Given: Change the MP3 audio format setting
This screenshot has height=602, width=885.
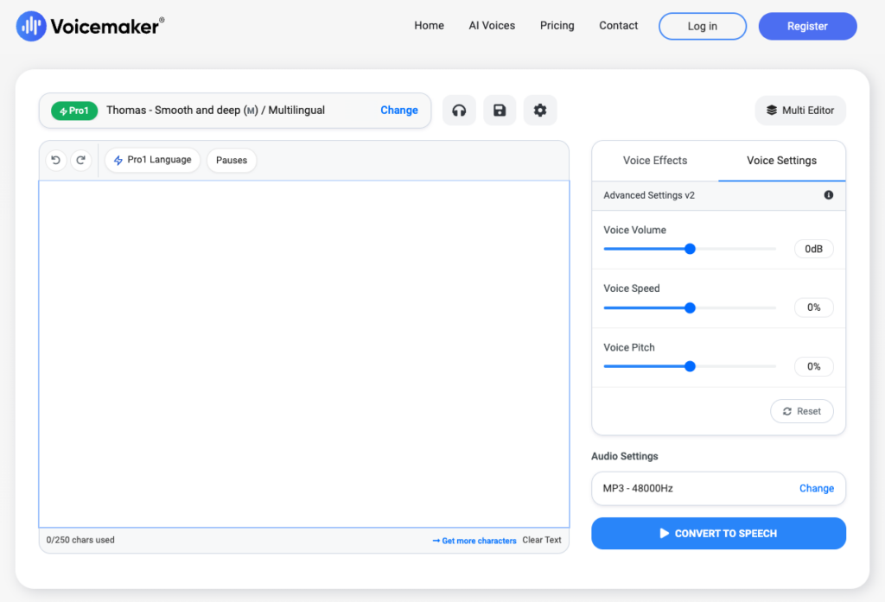Looking at the screenshot, I should [816, 488].
